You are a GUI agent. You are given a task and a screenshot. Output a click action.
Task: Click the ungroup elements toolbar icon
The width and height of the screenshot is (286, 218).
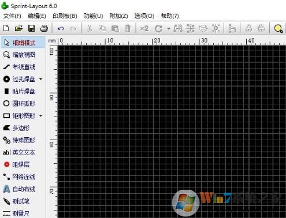tap(261, 28)
